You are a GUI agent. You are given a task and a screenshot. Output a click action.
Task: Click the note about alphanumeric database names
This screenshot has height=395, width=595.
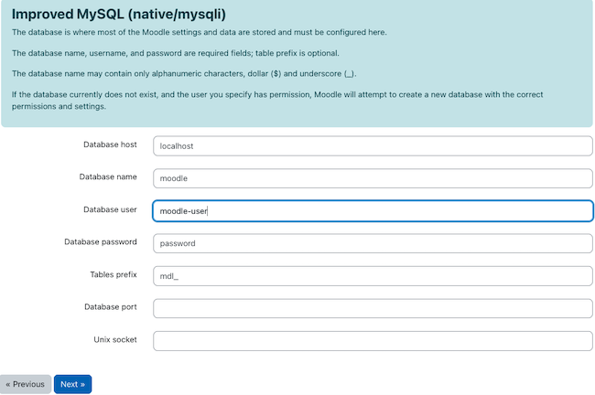(x=184, y=72)
